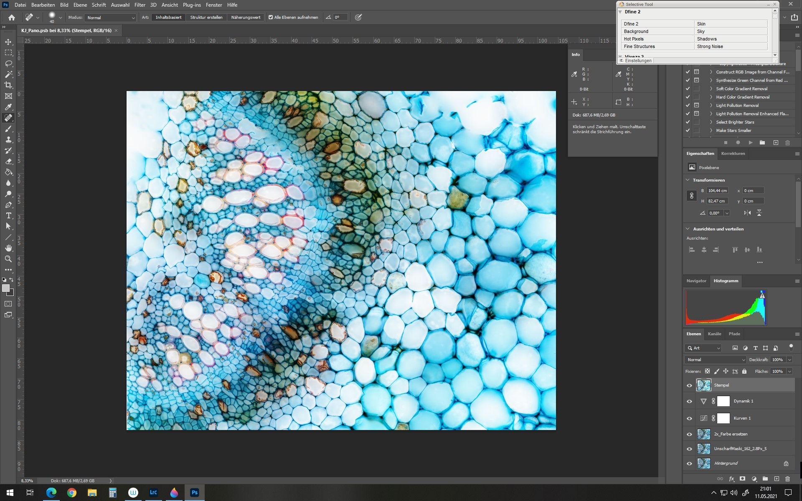This screenshot has width=802, height=501.
Task: Open the Filter menu
Action: click(140, 5)
